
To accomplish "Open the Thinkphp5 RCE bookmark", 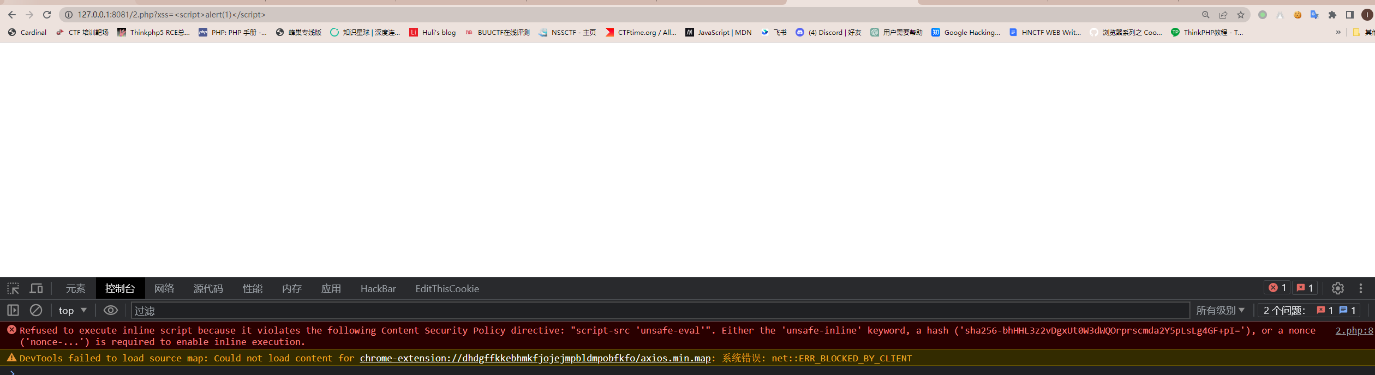I will tap(154, 32).
